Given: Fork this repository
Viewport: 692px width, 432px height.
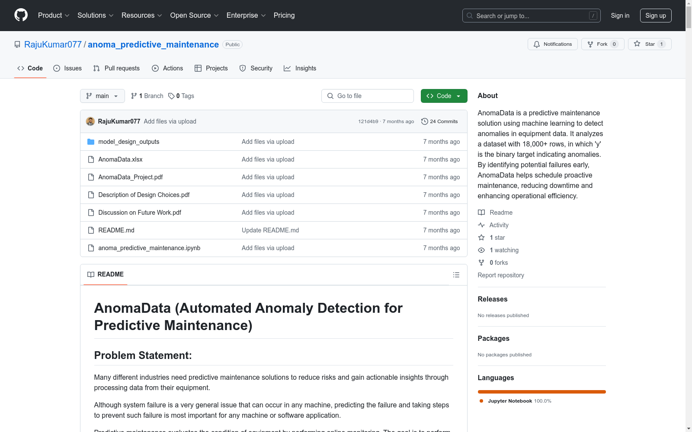Looking at the screenshot, I should pyautogui.click(x=603, y=44).
